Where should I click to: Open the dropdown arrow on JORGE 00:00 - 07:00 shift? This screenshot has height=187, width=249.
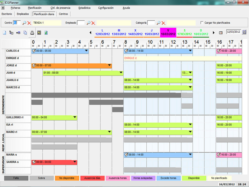coord(109,65)
